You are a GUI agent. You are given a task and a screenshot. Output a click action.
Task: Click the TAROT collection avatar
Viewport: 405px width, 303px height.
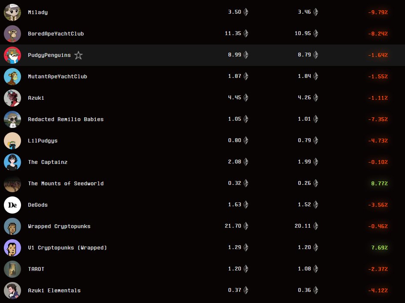[x=12, y=269]
